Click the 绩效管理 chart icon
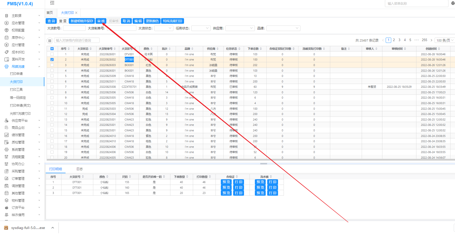455x234 pixels. 7,135
